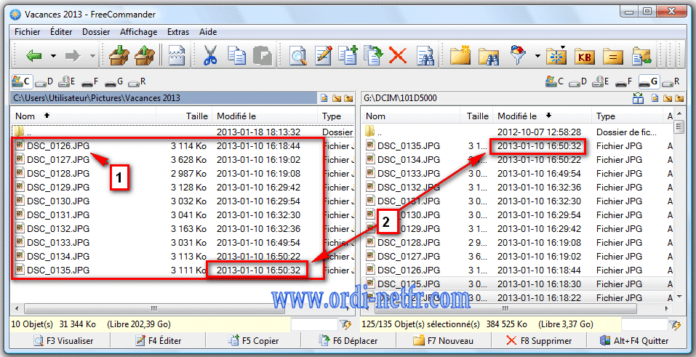
Task: Click right panel scrollbar down arrow
Action: point(679,297)
